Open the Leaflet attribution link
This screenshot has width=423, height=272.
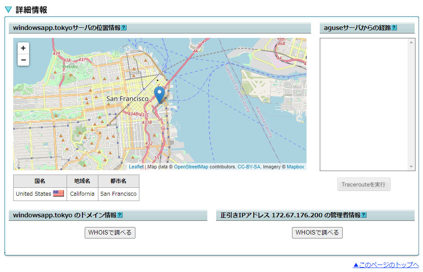click(x=136, y=167)
